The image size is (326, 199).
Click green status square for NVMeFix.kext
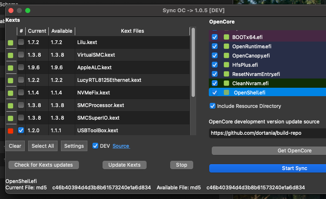tap(11, 93)
